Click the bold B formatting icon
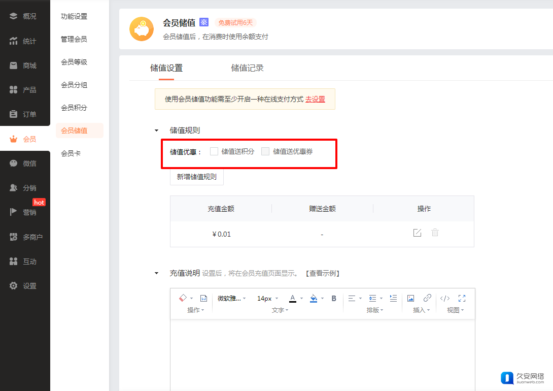Screen dimensions: 553x391 [x=334, y=298]
